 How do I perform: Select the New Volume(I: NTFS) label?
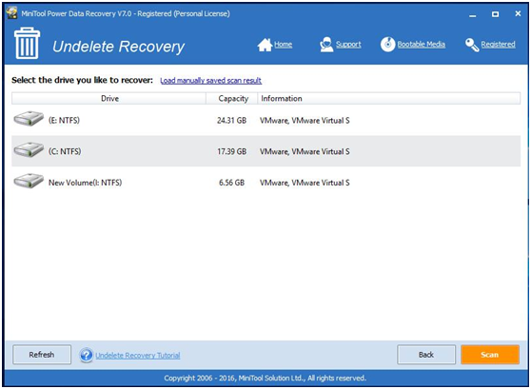tap(86, 183)
